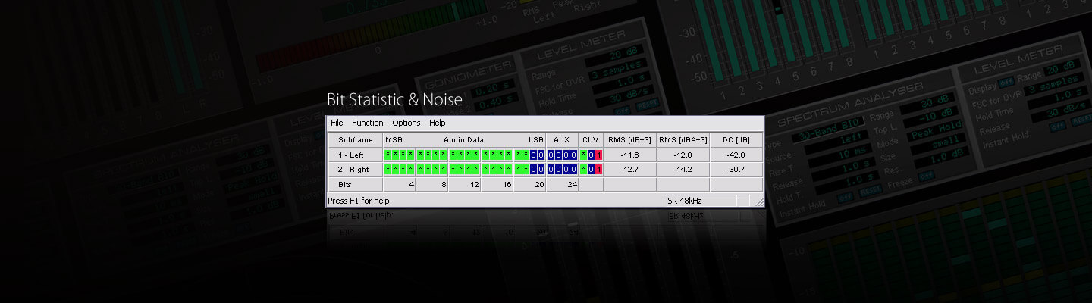Click the red CUV bit in the Right row
This screenshot has width=1092, height=303.
[x=599, y=170]
